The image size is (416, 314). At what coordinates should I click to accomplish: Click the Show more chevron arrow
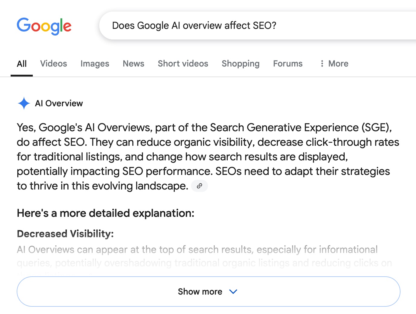click(x=233, y=292)
